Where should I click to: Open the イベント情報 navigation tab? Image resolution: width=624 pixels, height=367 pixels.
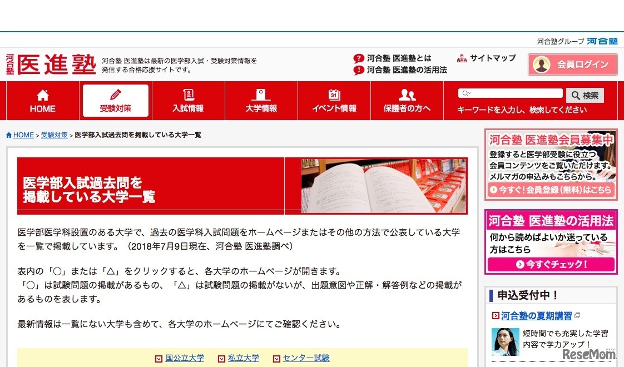pos(334,101)
